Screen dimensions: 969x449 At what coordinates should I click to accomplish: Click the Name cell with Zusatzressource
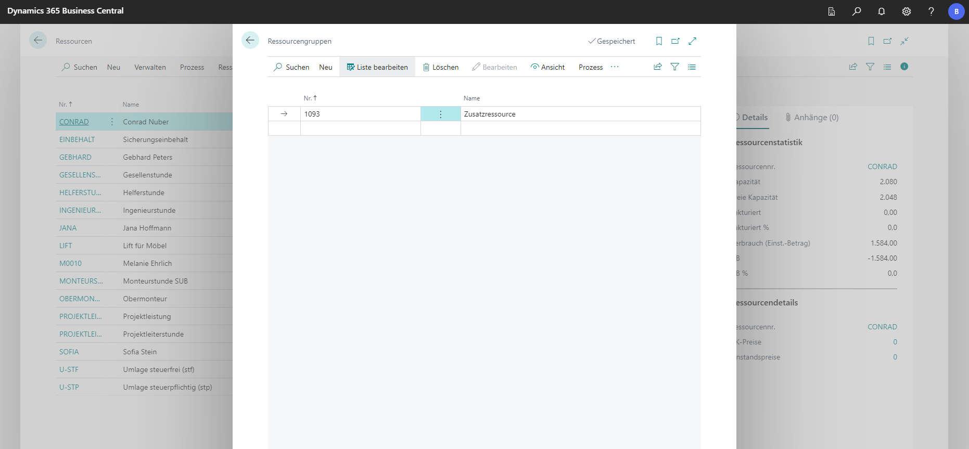coord(580,114)
